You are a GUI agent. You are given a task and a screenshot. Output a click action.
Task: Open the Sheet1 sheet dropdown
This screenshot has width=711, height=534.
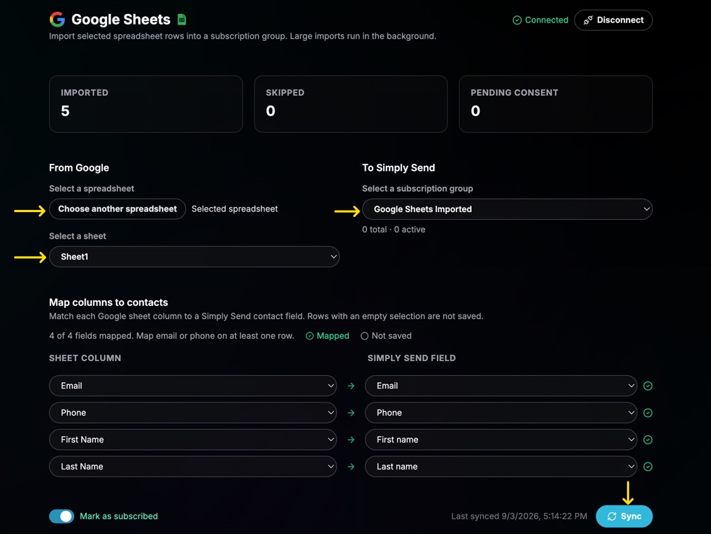point(194,257)
